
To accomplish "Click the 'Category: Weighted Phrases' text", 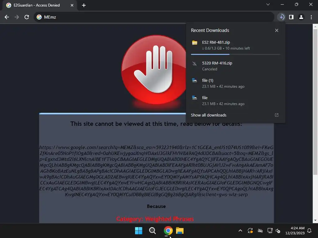I will pos(155,219).
